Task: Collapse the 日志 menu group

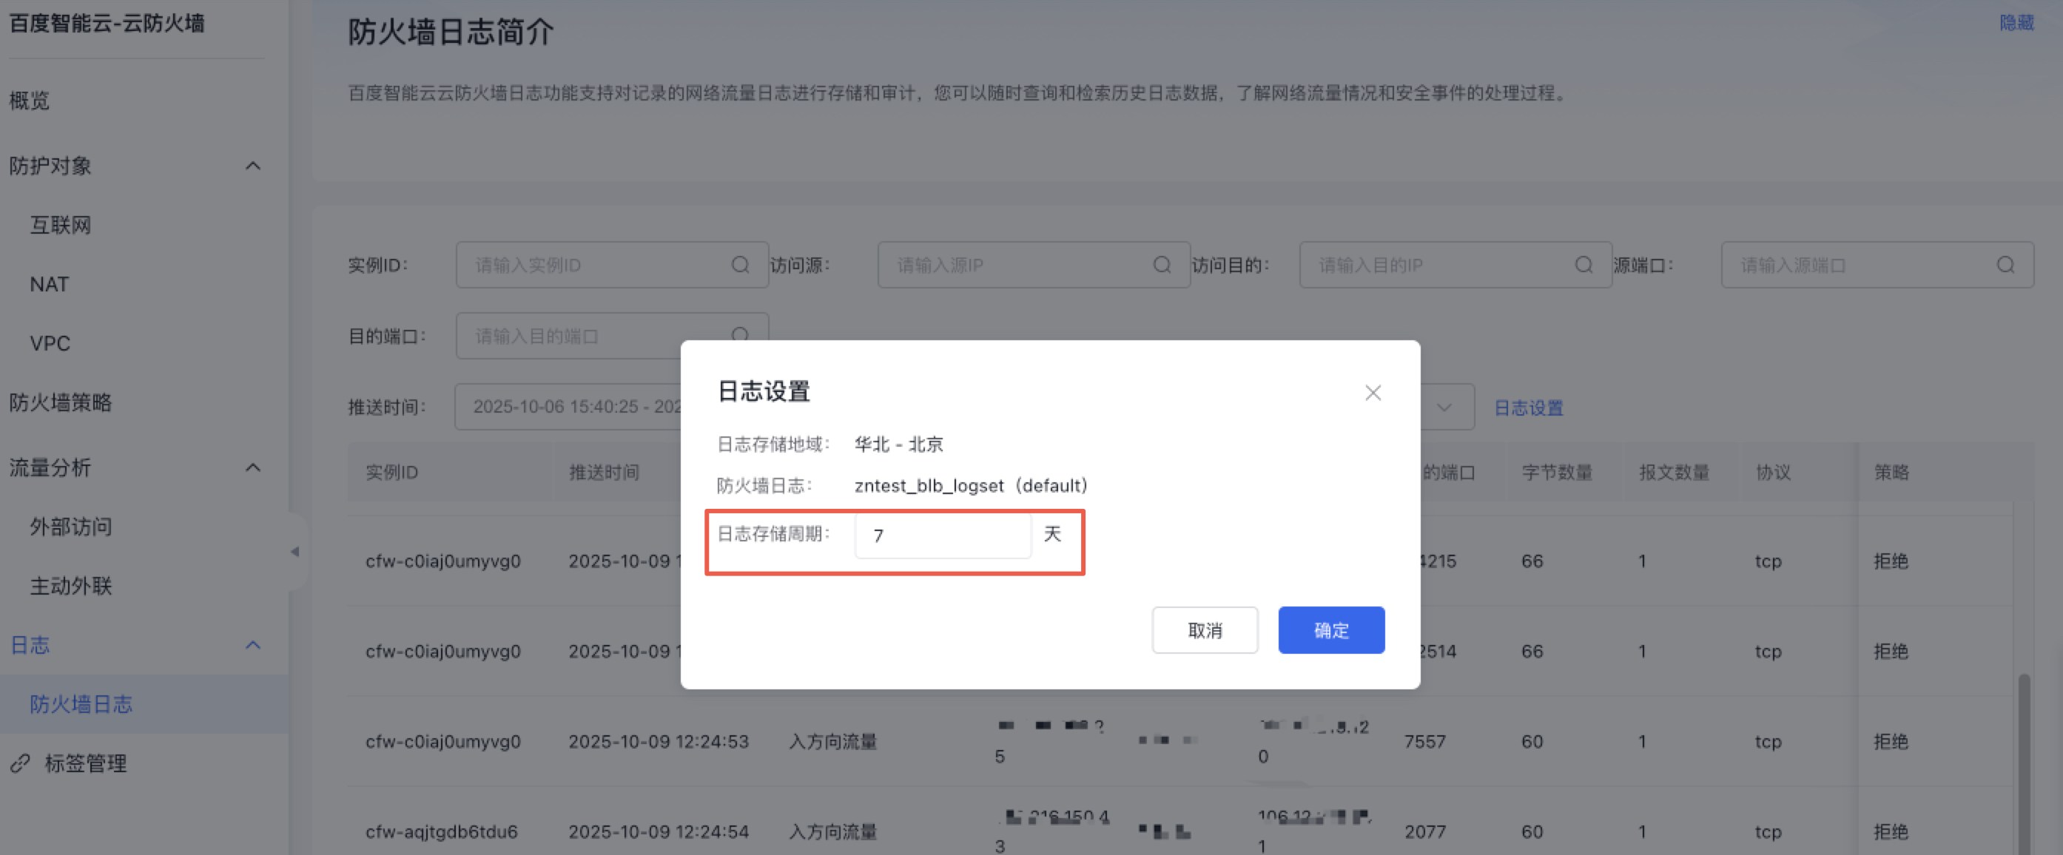Action: 253,645
